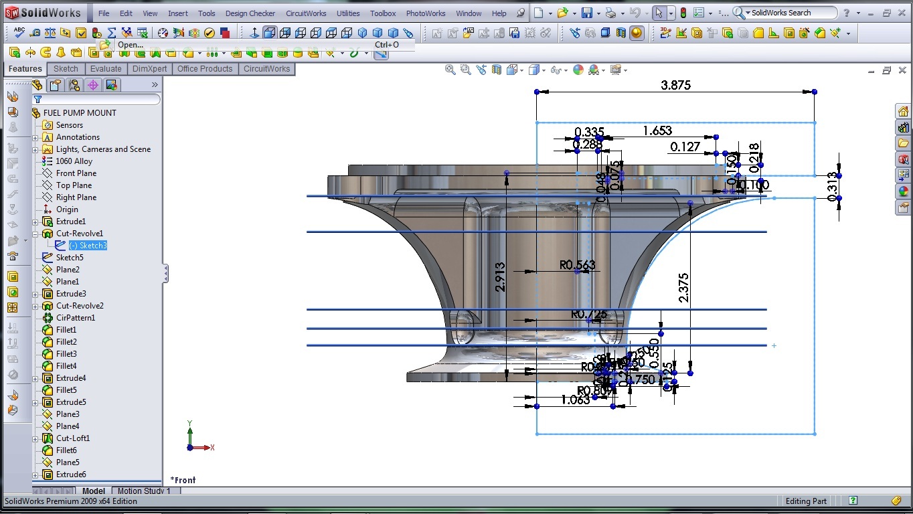
Task: Open the Tools menu
Action: [206, 13]
